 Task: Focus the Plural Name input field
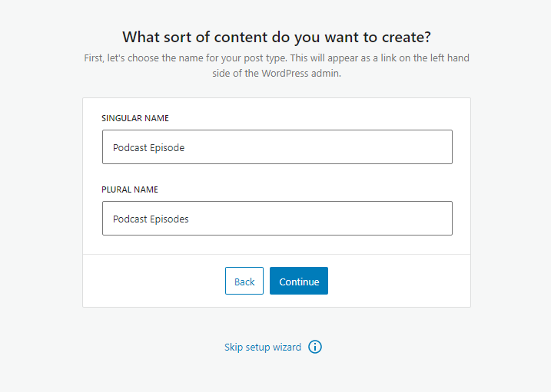pos(277,219)
